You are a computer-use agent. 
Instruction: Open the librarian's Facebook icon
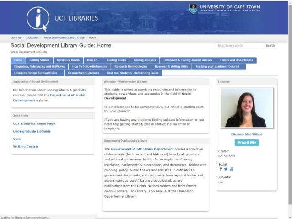(x=220, y=169)
